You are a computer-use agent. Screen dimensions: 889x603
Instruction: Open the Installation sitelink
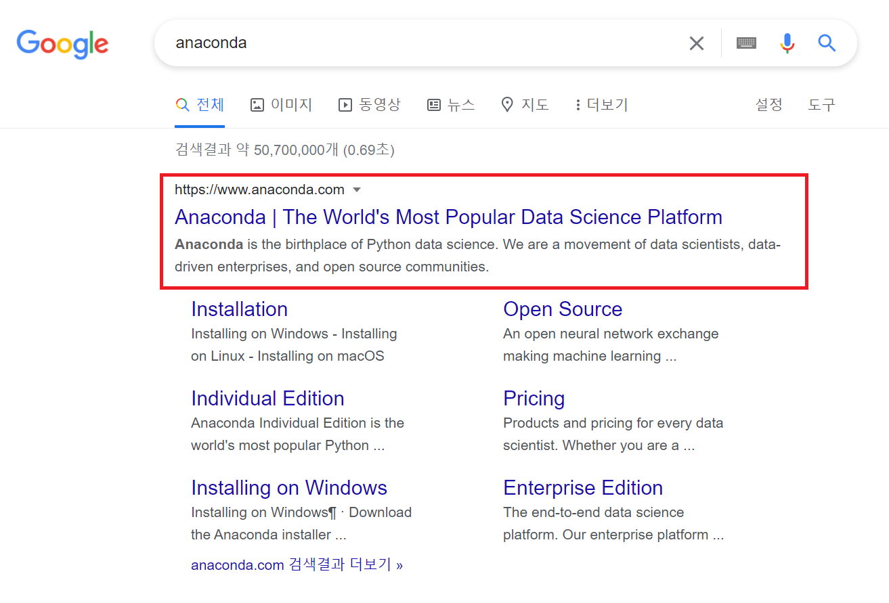[239, 309]
